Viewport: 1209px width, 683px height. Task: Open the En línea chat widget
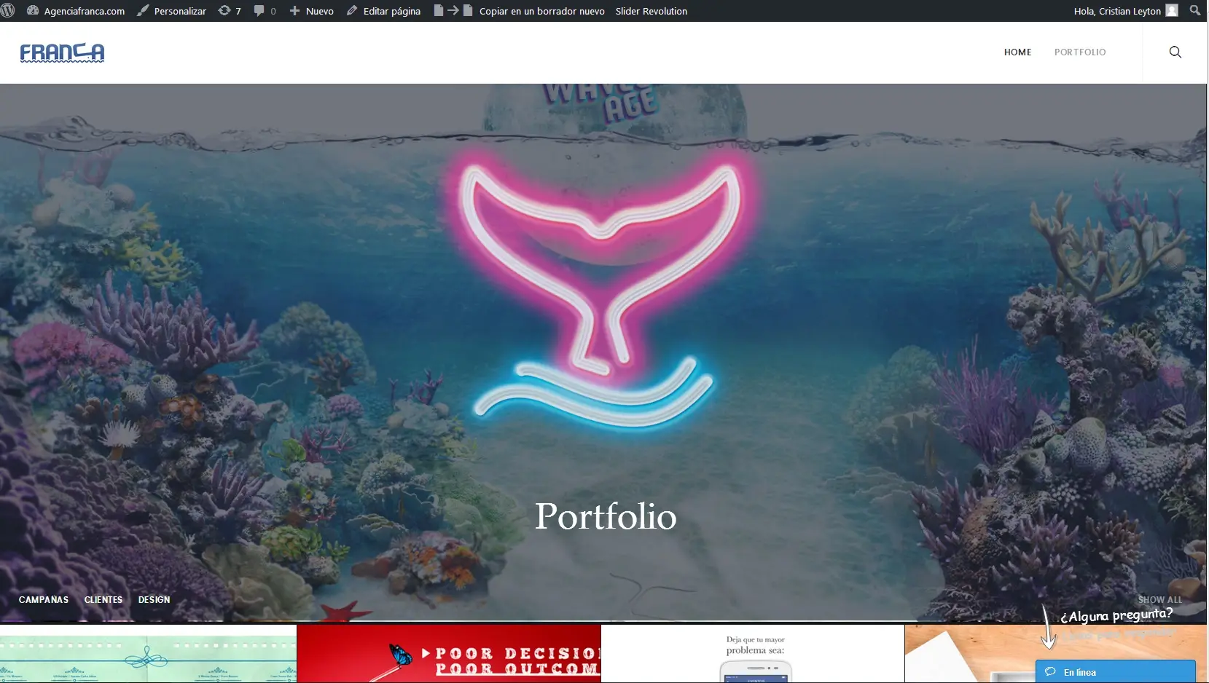[x=1115, y=671]
